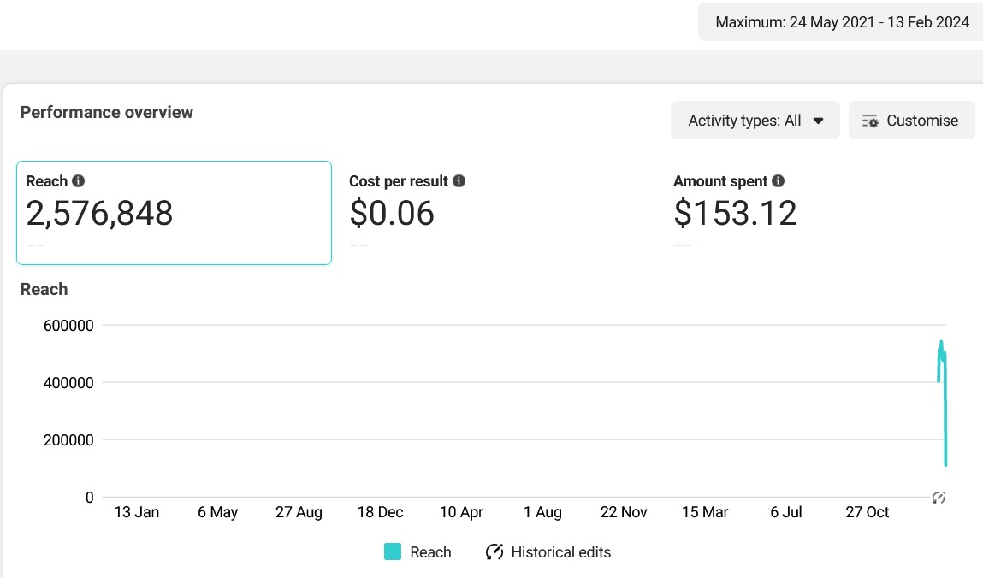Open the historical edits marker on chart axis
Image resolution: width=983 pixels, height=578 pixels.
[939, 498]
